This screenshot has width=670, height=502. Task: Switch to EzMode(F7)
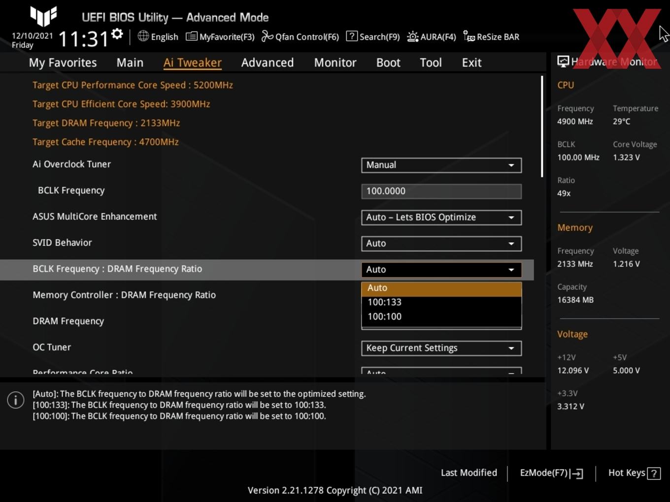(551, 473)
